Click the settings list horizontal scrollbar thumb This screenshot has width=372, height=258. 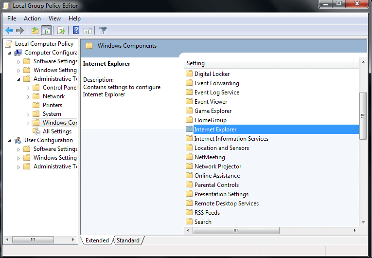(236, 230)
